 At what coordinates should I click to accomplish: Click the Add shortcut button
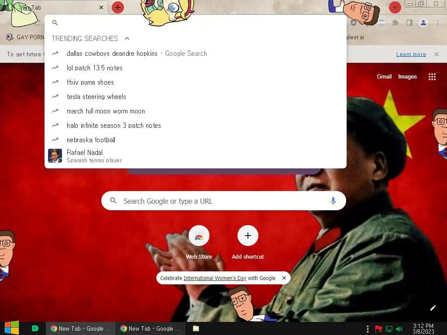(x=248, y=243)
